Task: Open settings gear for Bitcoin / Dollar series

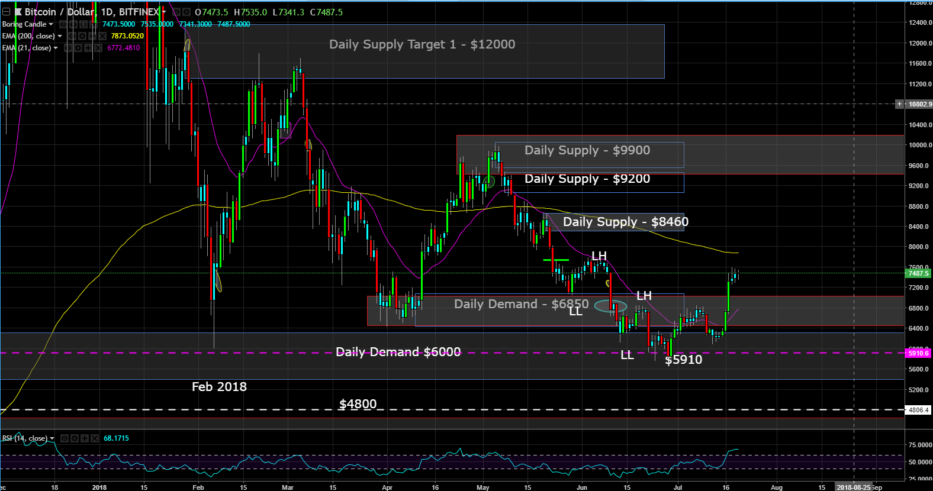Action: pyautogui.click(x=186, y=12)
